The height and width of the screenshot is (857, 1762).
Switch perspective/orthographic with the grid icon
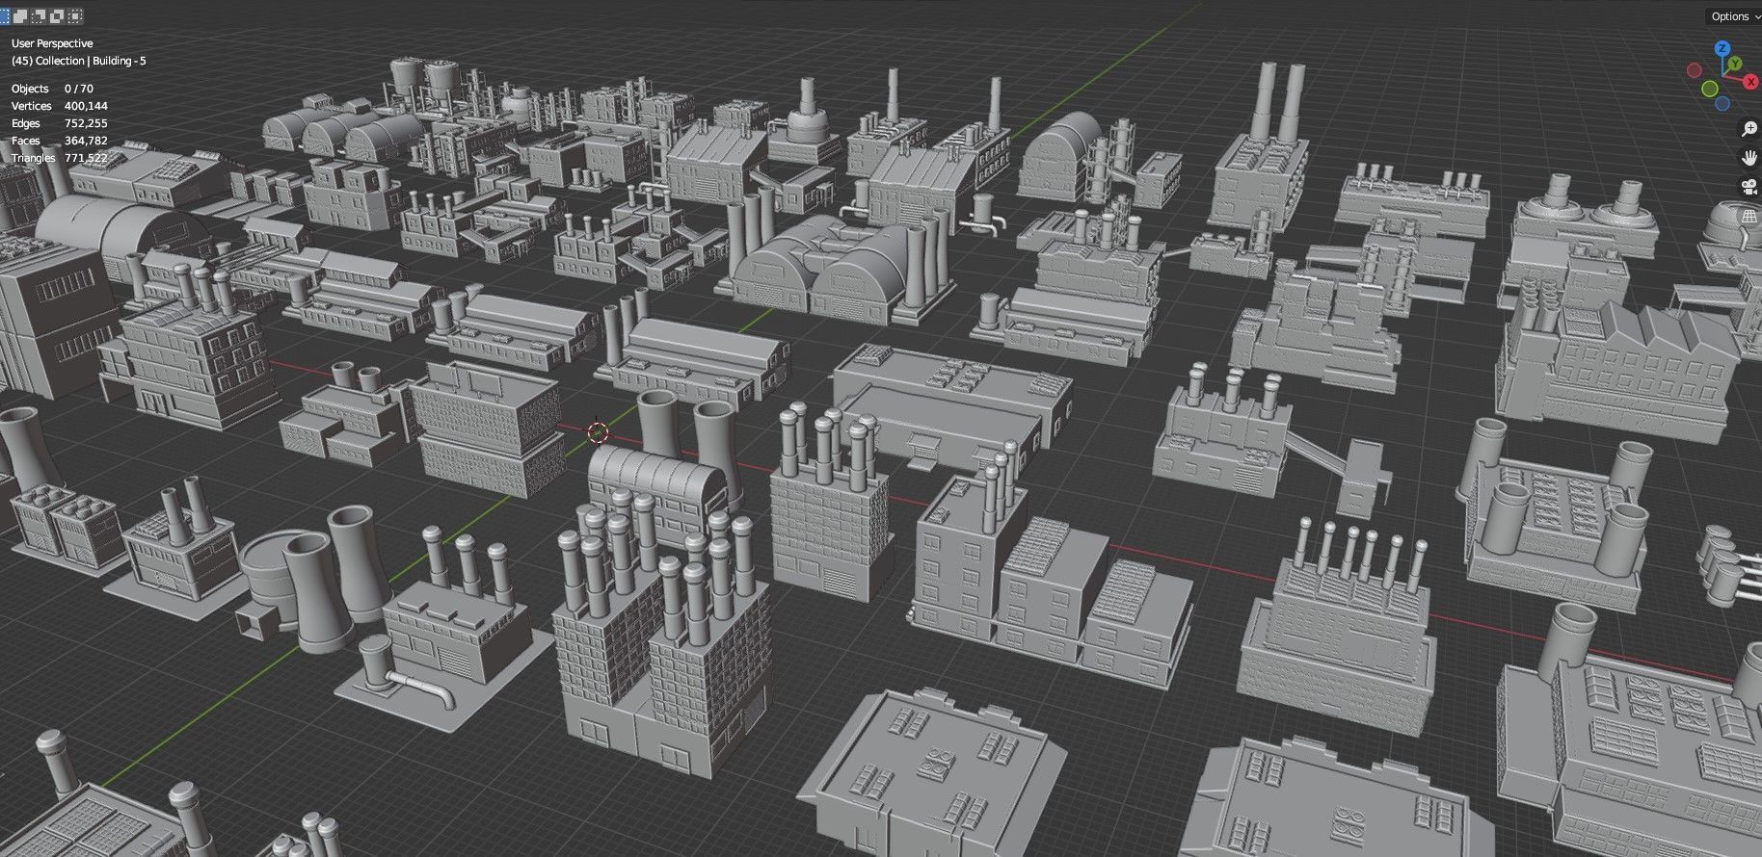coord(1749,217)
